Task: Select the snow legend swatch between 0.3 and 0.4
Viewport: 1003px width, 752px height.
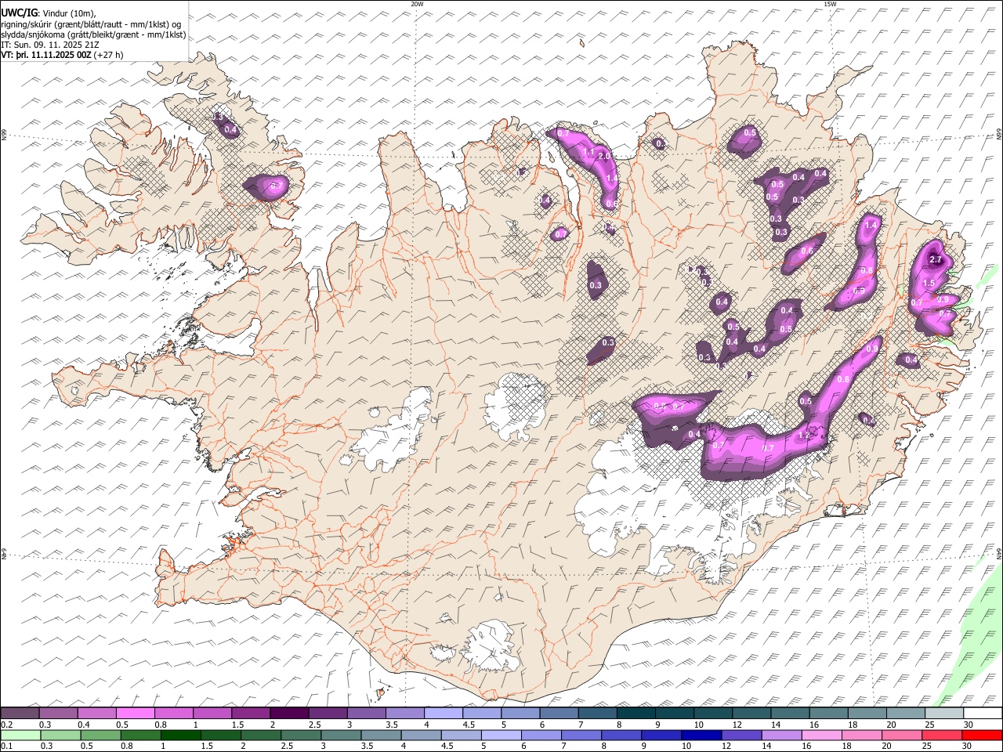Action: click(x=59, y=713)
